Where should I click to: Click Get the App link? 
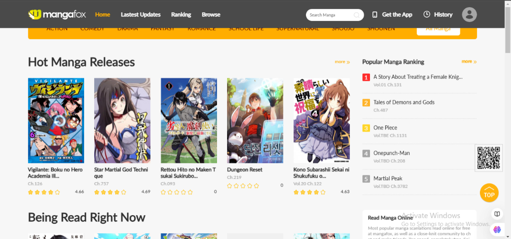click(x=397, y=15)
